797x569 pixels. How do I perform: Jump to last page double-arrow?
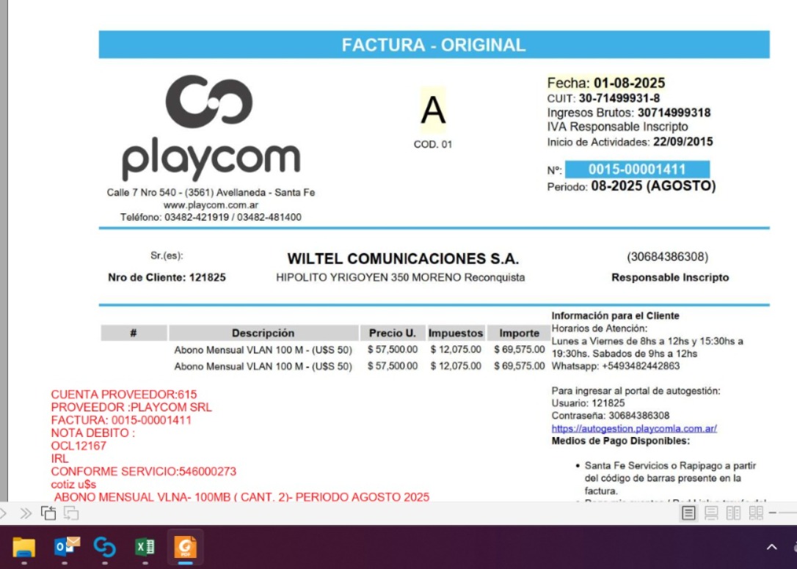tap(26, 513)
